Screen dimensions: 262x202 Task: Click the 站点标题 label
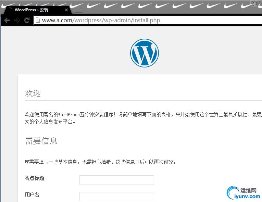[x=34, y=178]
